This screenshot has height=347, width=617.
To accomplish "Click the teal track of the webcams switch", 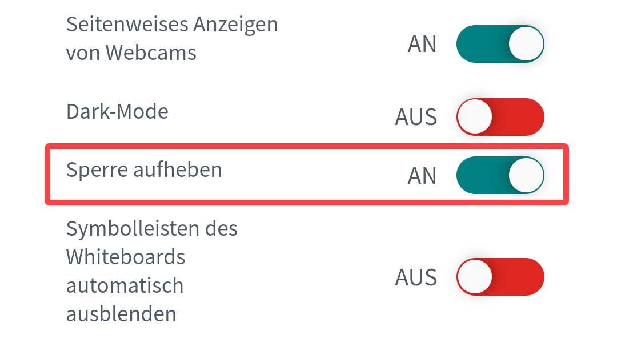I will click(x=481, y=44).
